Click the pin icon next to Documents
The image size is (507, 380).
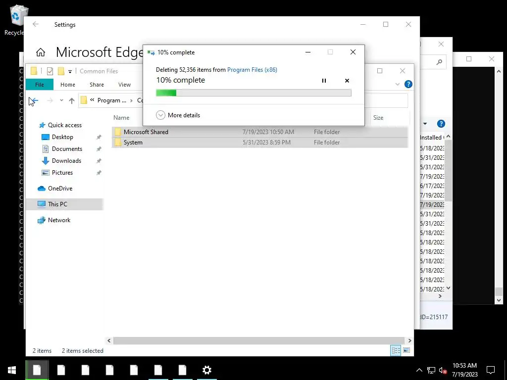pyautogui.click(x=99, y=149)
